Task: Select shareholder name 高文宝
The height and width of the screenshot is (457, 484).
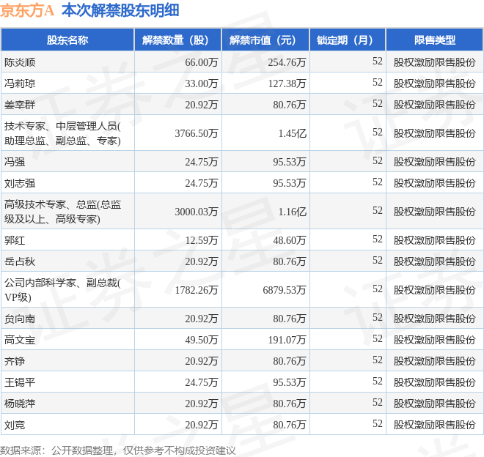Action: coord(20,340)
